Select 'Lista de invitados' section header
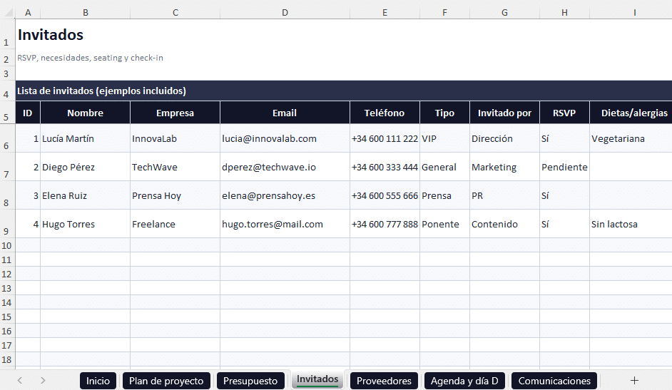This screenshot has width=672, height=390. [x=344, y=91]
